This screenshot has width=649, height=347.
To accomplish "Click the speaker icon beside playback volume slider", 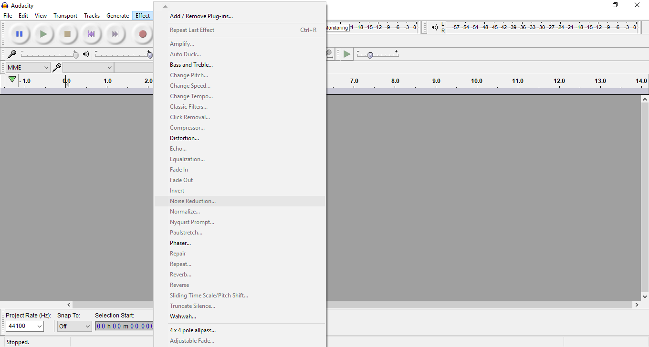I will click(86, 54).
